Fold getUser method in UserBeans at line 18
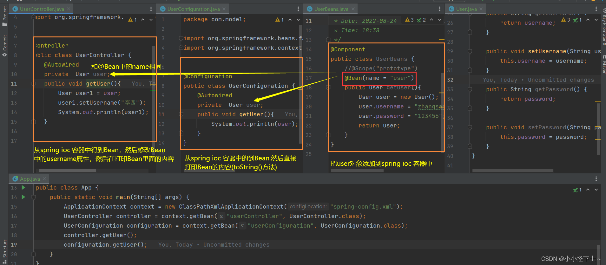Viewport: 606px width, 265px height. [328, 87]
